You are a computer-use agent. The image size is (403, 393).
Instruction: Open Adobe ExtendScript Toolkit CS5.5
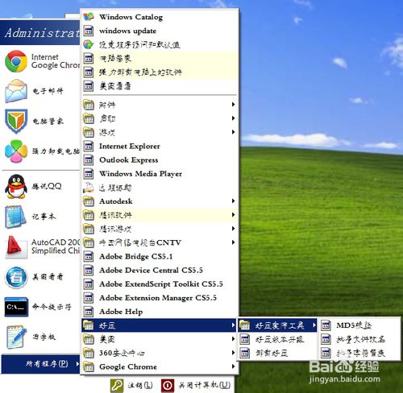tap(160, 284)
